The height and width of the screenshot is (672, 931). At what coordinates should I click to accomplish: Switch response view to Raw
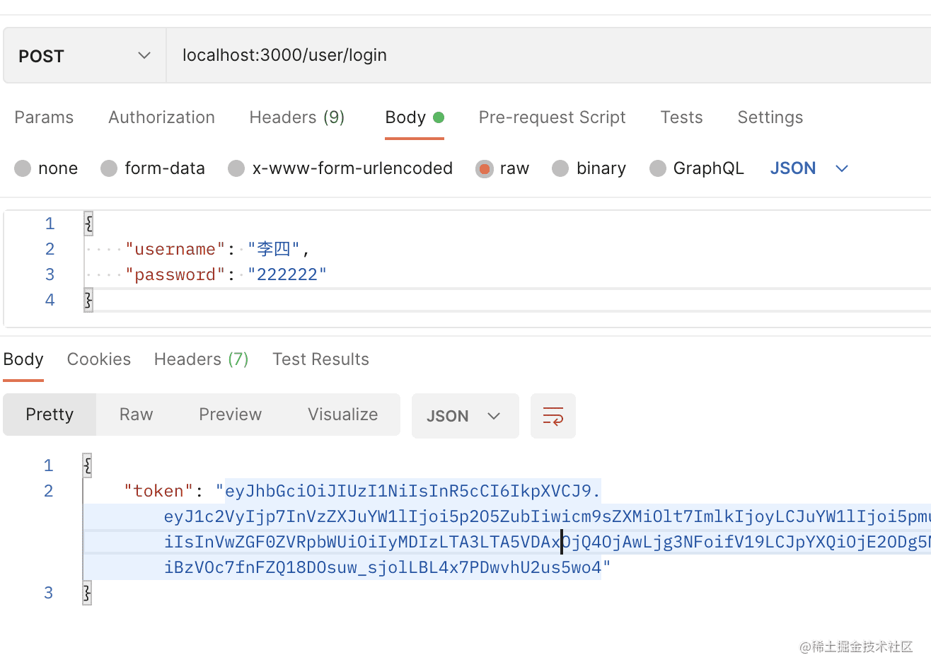(x=136, y=415)
